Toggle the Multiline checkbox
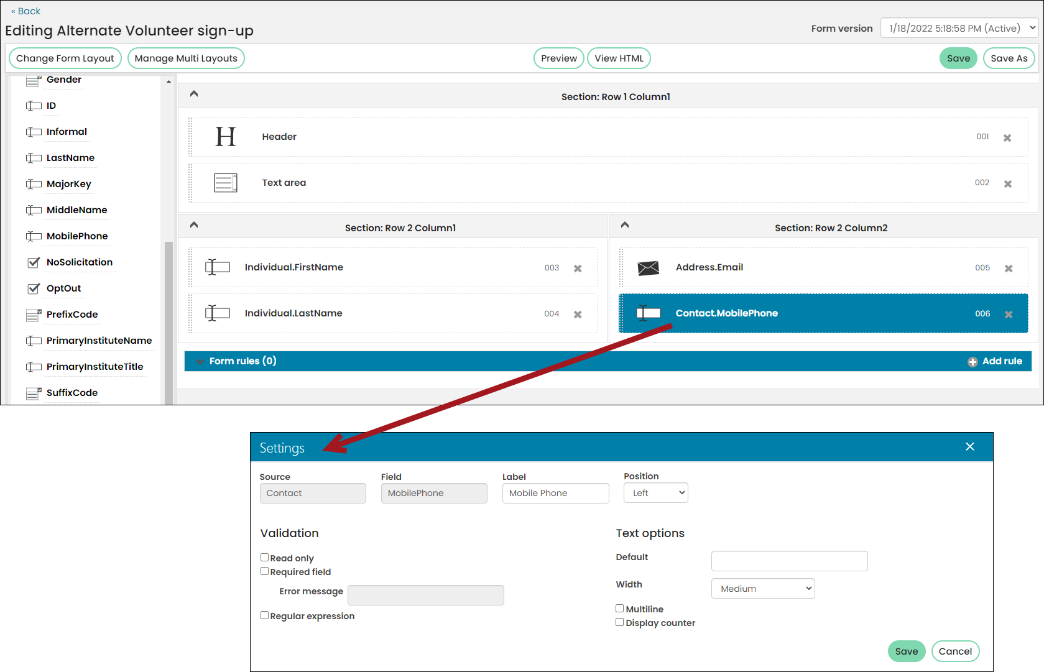Screen dimensions: 1044x672 point(620,609)
